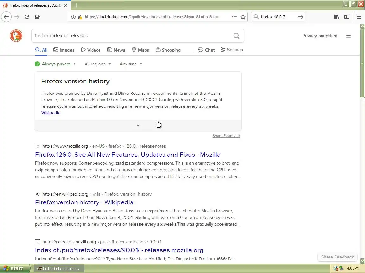
Task: Open All regions dropdown
Action: click(98, 64)
